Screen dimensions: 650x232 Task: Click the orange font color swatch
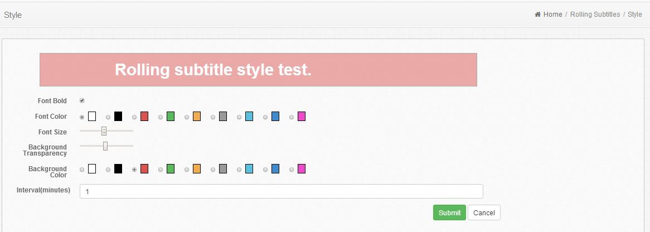coord(197,117)
